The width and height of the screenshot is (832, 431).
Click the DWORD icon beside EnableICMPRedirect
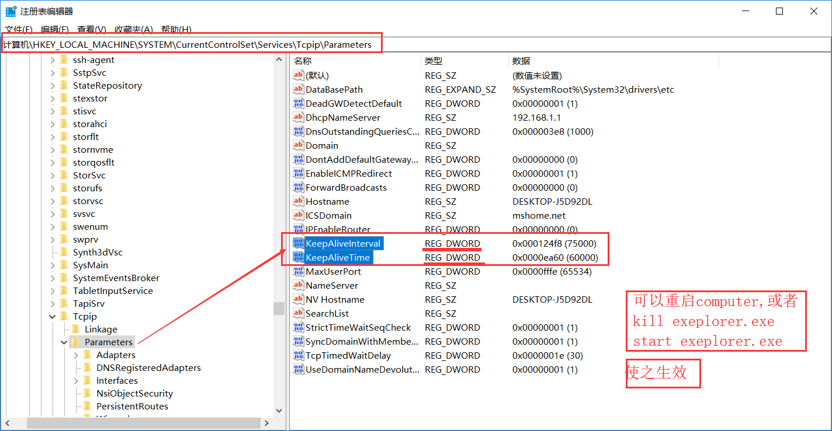coord(299,173)
